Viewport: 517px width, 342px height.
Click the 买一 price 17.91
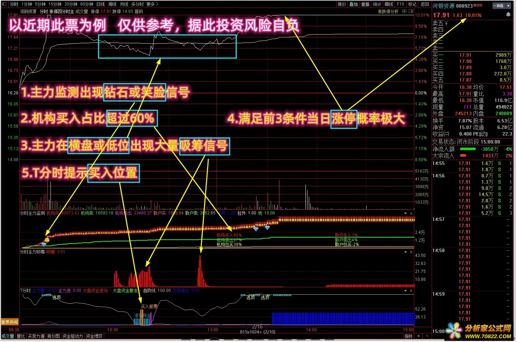465,55
